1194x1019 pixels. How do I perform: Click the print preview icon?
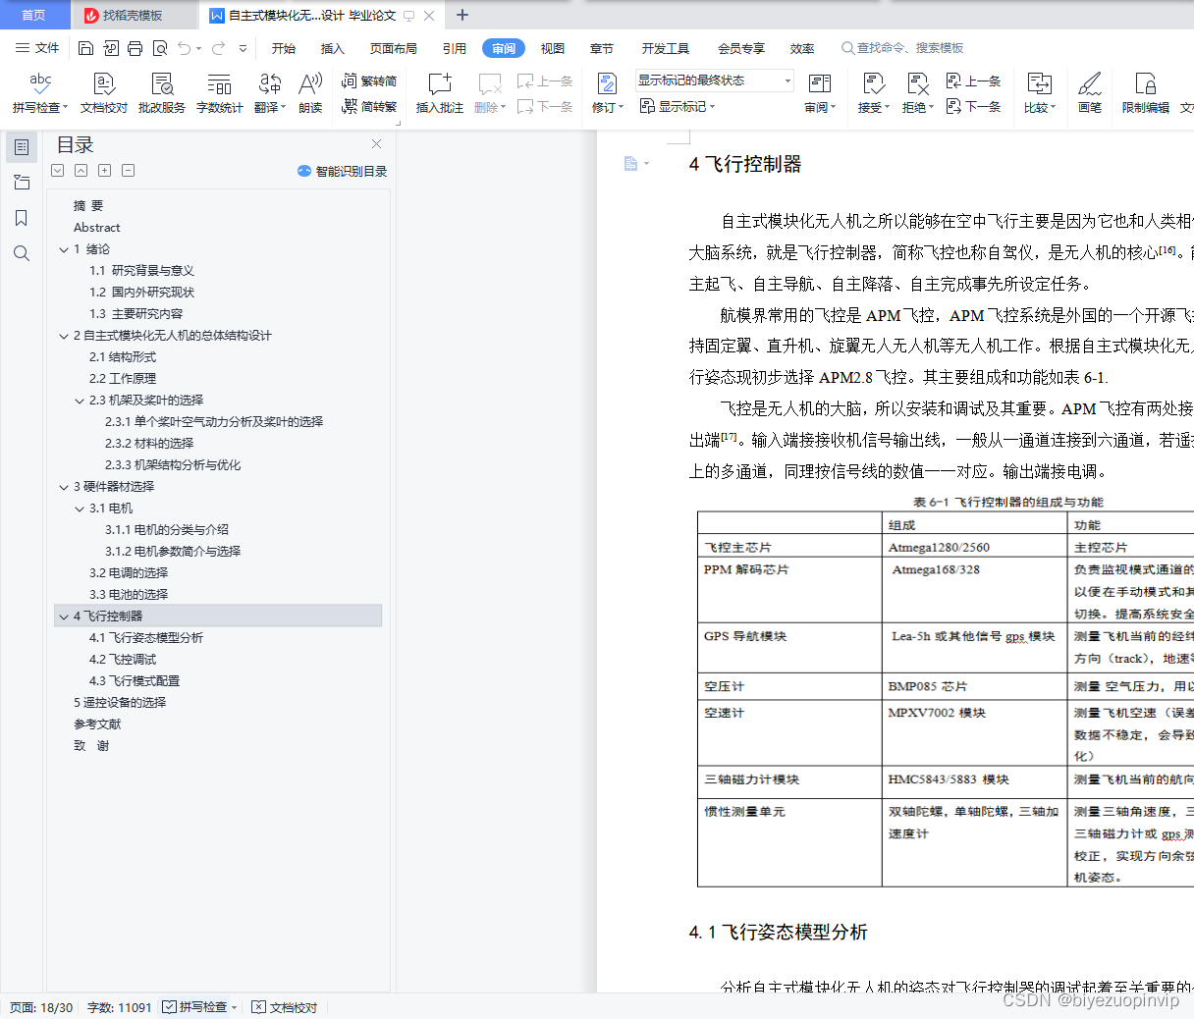(159, 48)
